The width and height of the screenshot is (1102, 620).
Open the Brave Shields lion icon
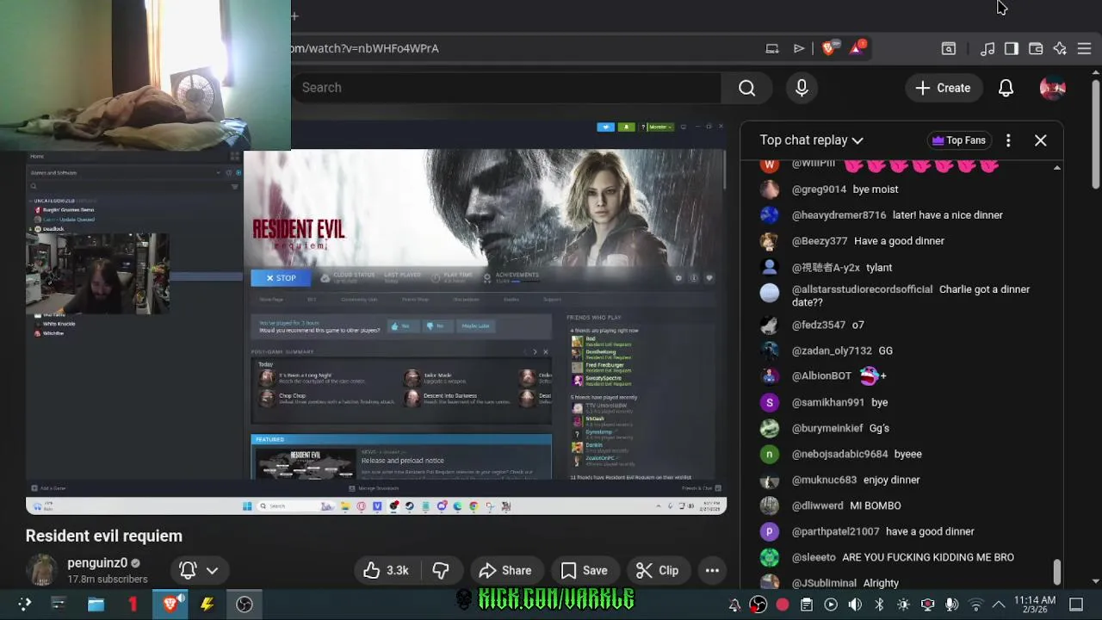pos(828,48)
